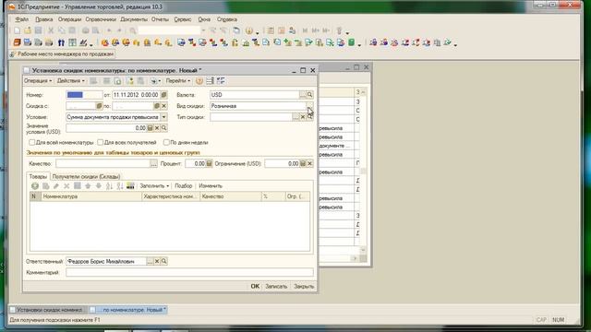The image size is (591, 332).
Task: Switch to 'Установки скидок номенкл.' window tab at bottom
Action: coord(49,310)
